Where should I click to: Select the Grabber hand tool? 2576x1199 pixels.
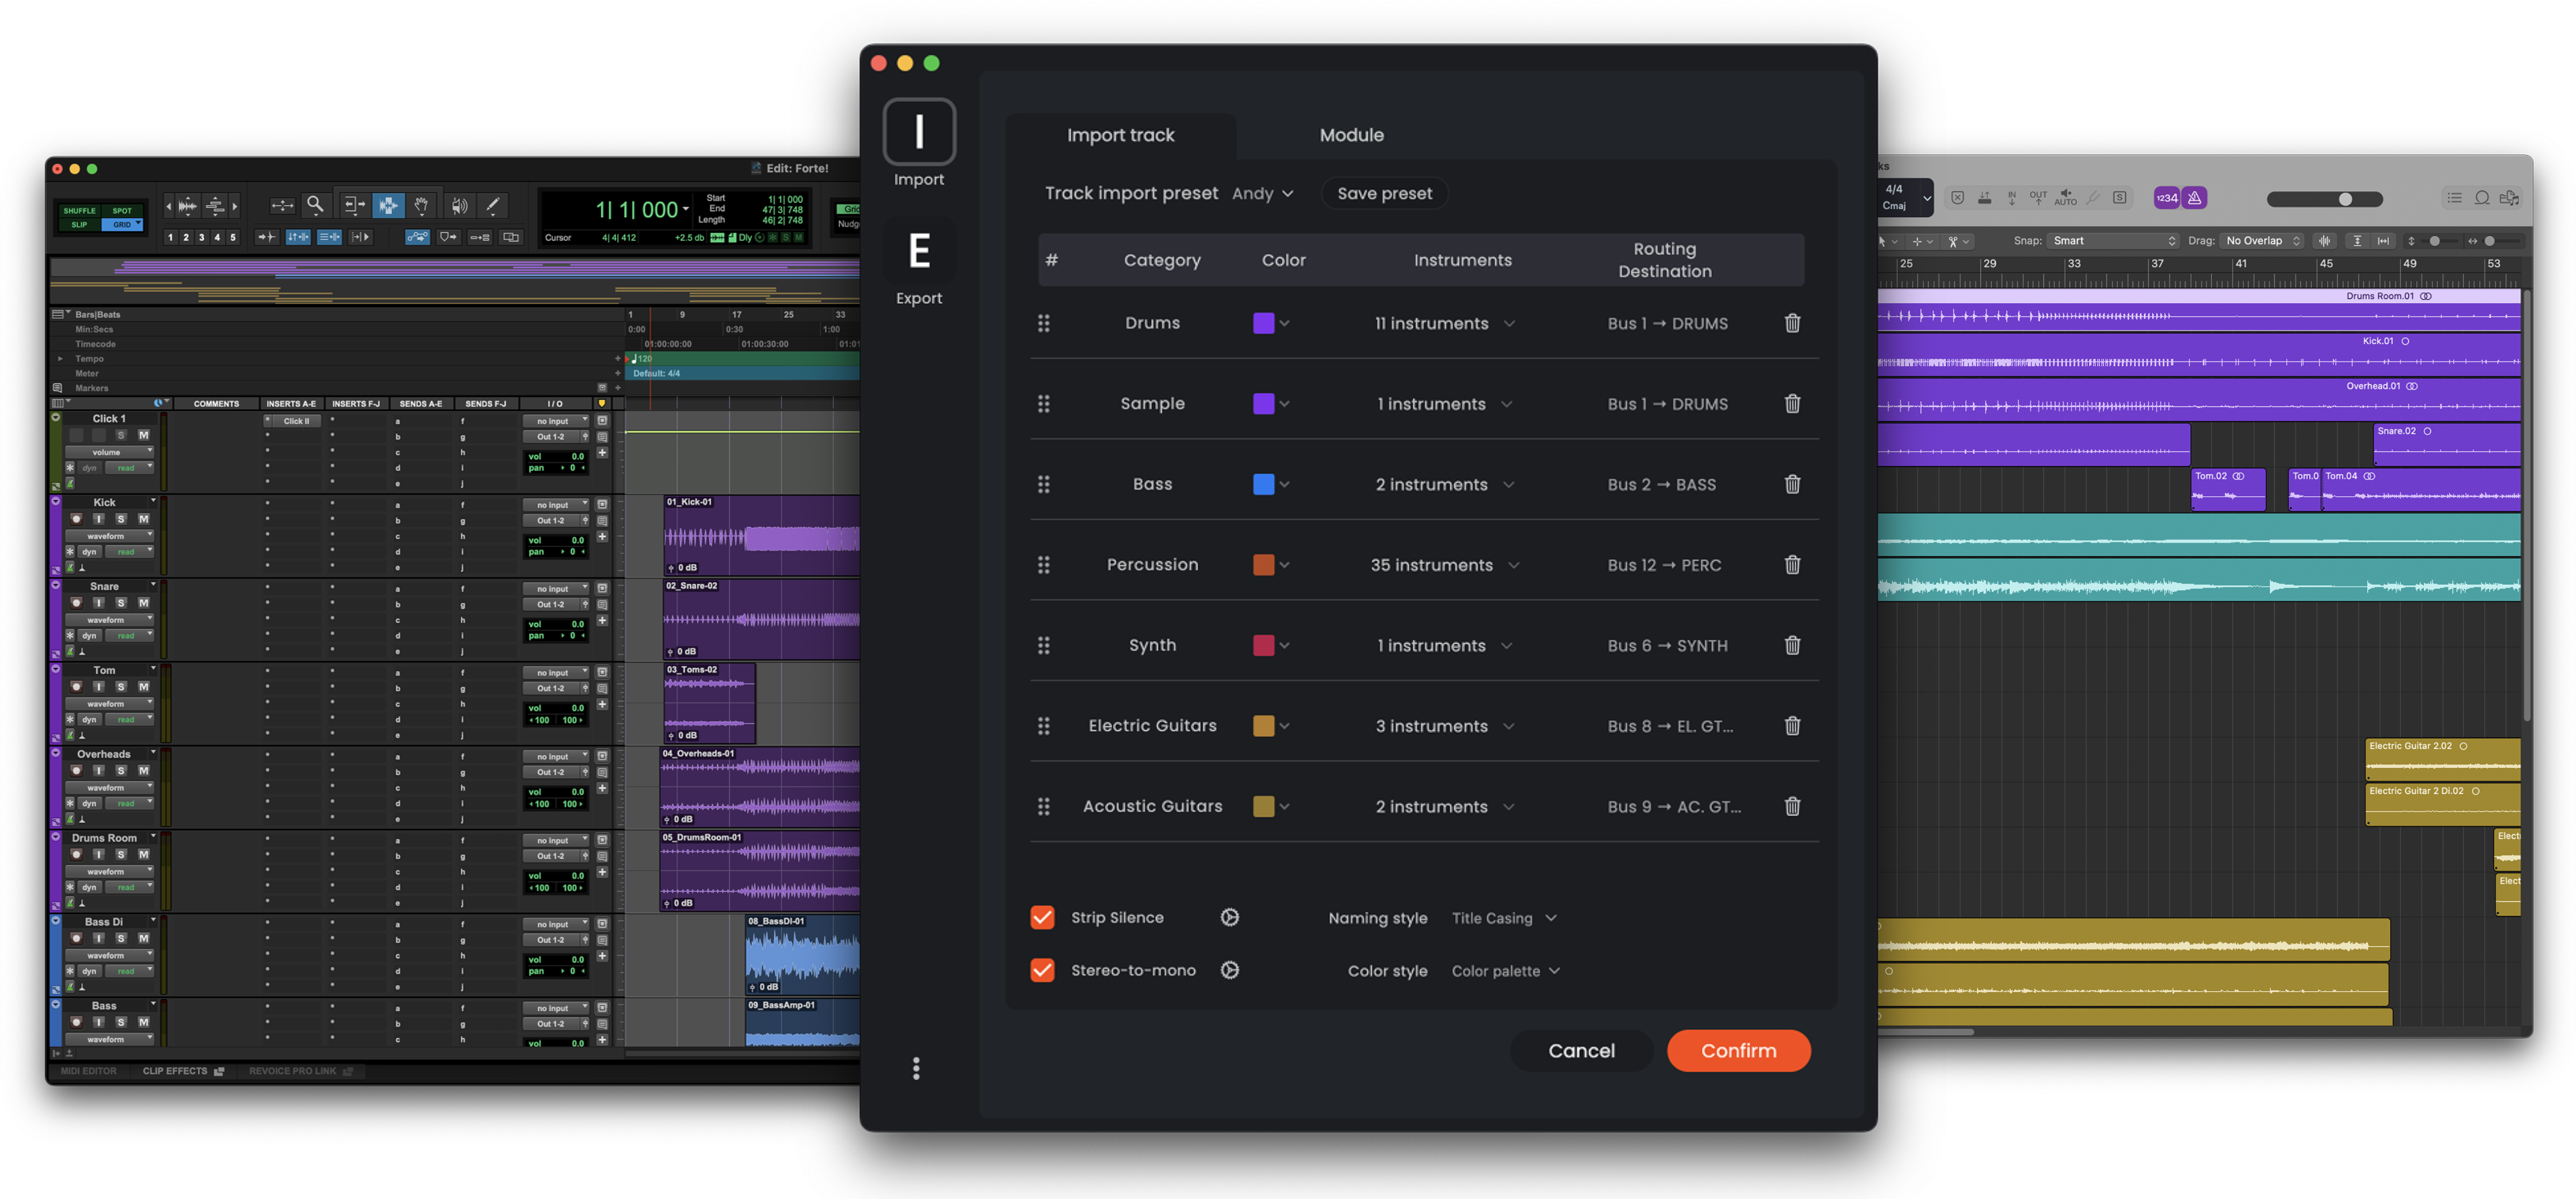[x=422, y=205]
